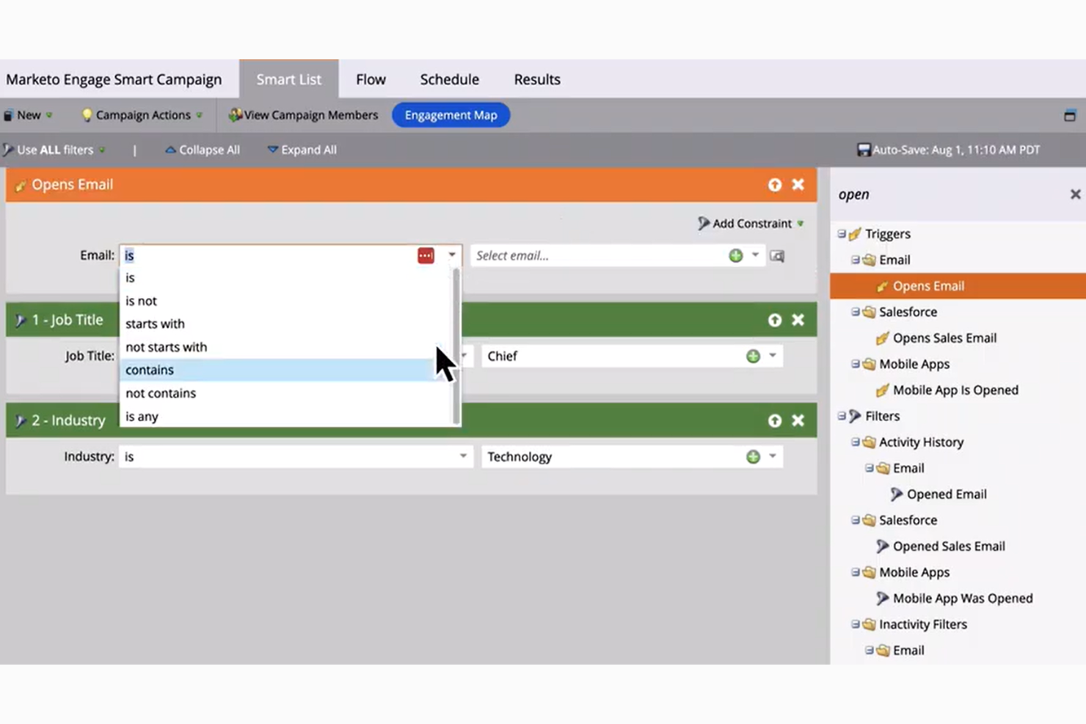Select the Marketo Engage Smart Campaign tab
This screenshot has height=724, width=1086.
pos(114,79)
